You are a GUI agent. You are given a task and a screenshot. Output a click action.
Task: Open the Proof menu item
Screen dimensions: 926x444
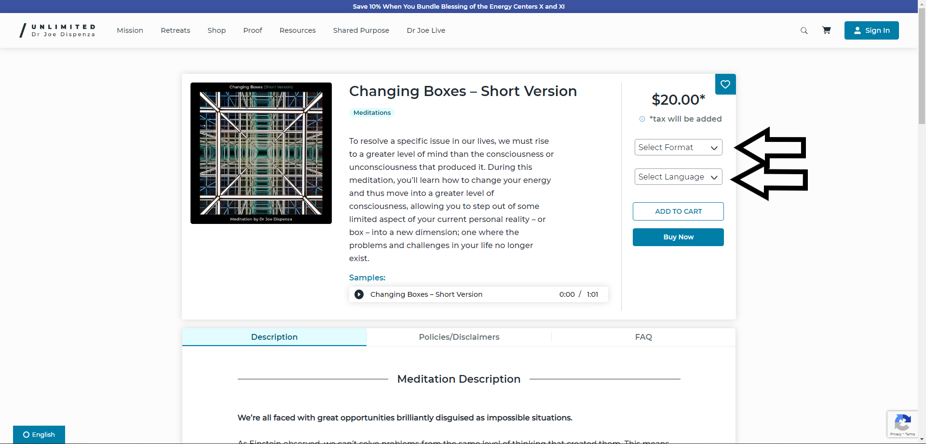tap(253, 30)
